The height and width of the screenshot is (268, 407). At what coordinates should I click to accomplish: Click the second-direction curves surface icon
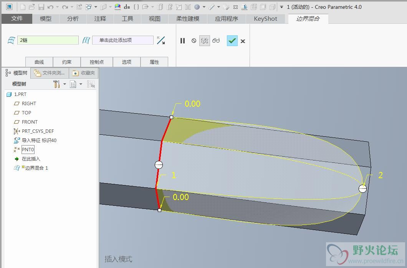pos(86,40)
